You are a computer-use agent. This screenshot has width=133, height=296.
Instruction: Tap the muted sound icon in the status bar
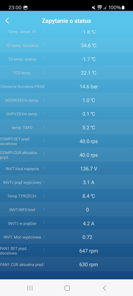click(x=93, y=7)
